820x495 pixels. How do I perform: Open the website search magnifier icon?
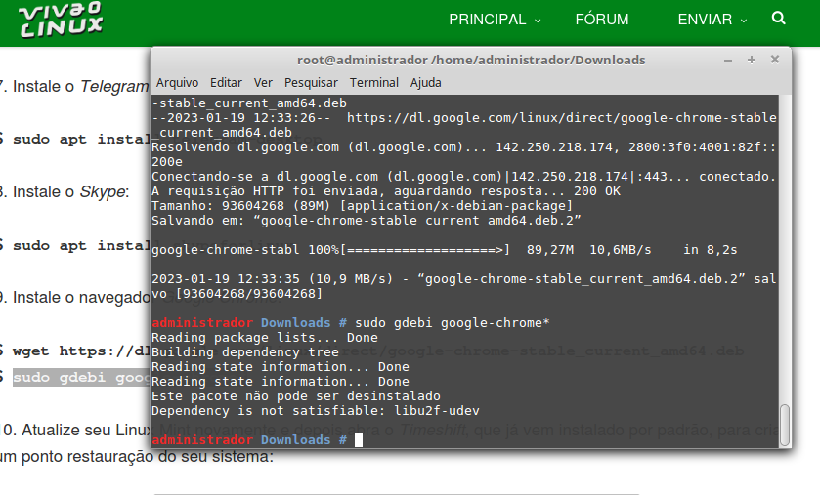(778, 19)
